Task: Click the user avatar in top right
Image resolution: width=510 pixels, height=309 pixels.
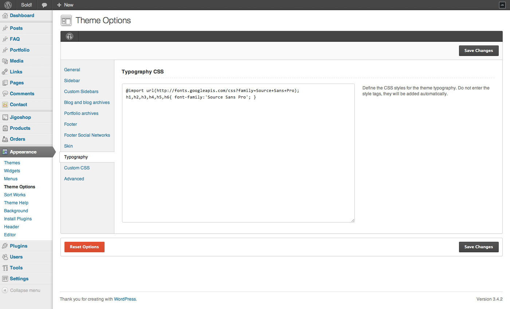Action: 502,5
